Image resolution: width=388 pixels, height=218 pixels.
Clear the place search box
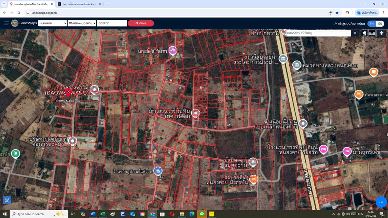(355, 33)
